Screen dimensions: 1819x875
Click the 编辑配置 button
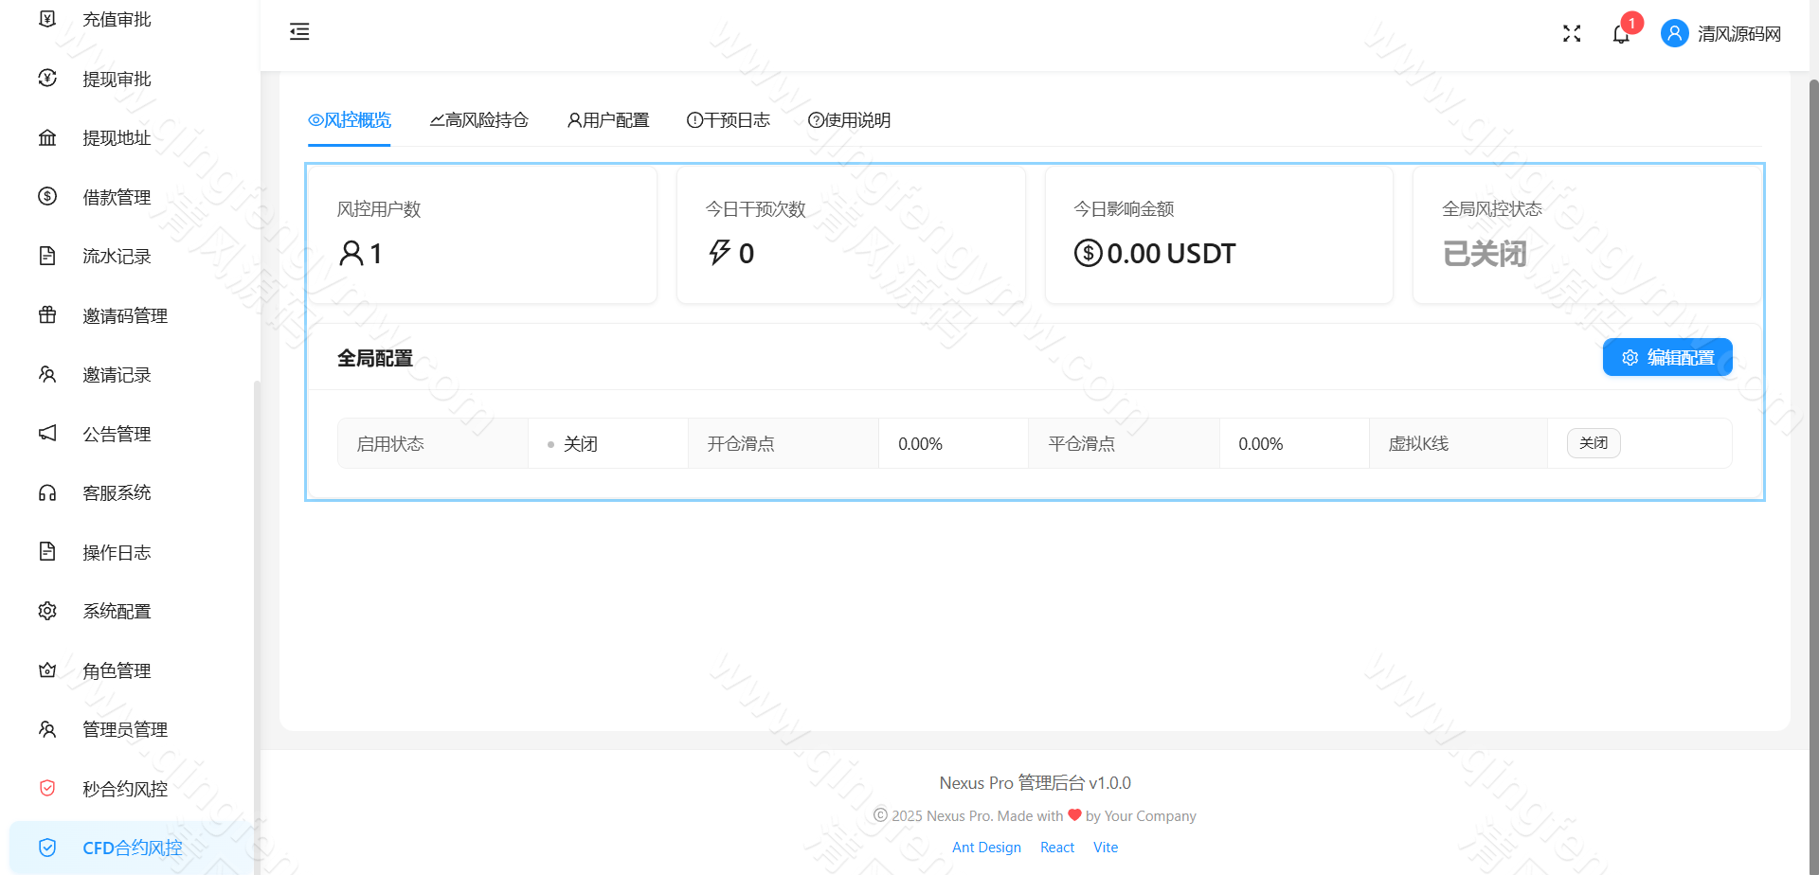click(1667, 357)
